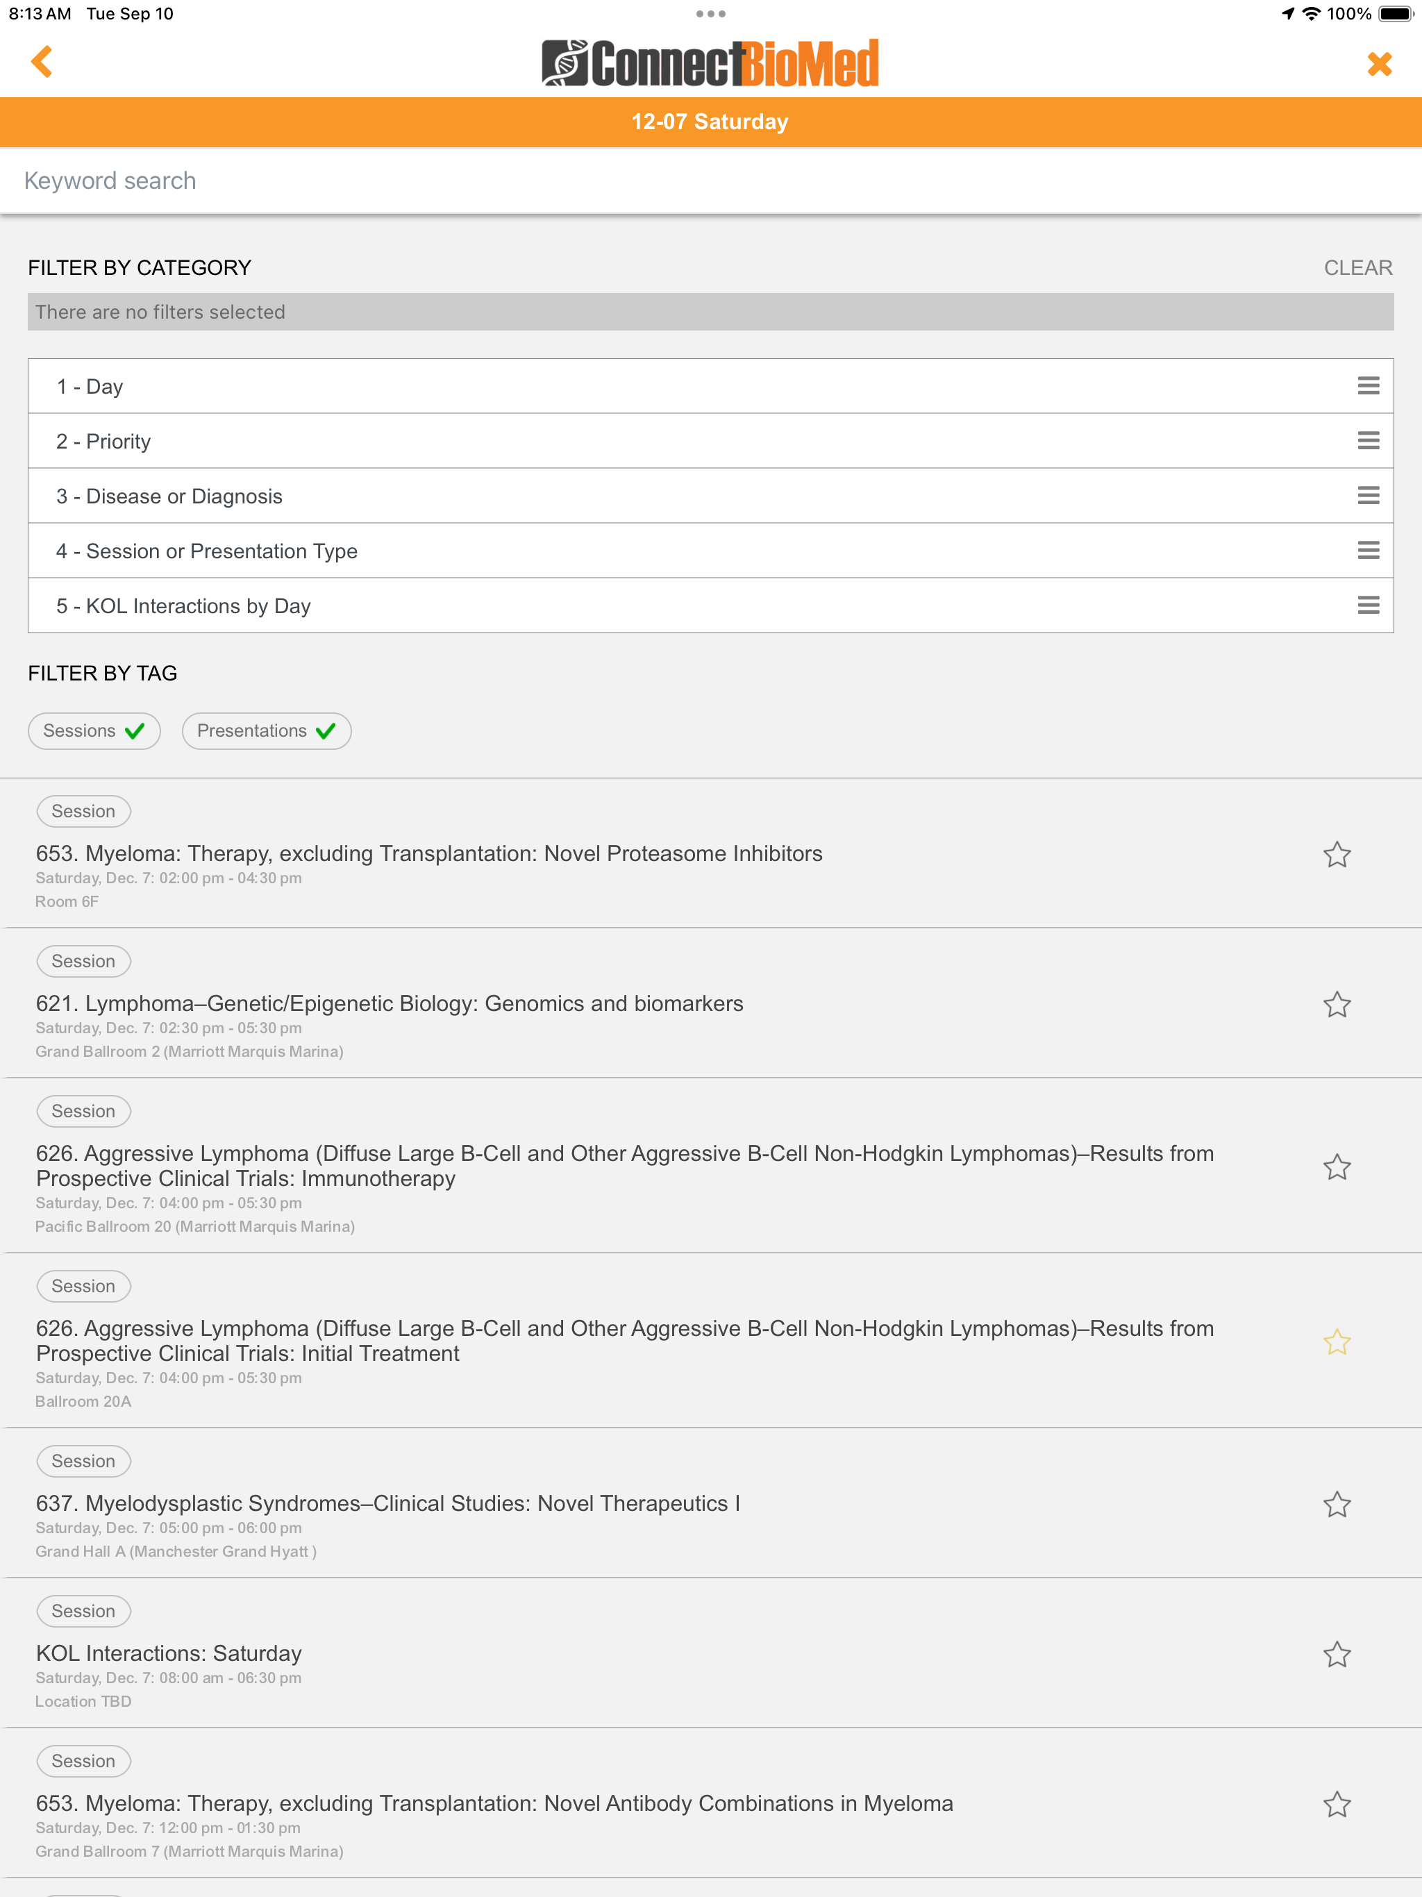Image resolution: width=1422 pixels, height=1897 pixels.
Task: Expand the 2 - Priority filter
Action: coord(710,441)
